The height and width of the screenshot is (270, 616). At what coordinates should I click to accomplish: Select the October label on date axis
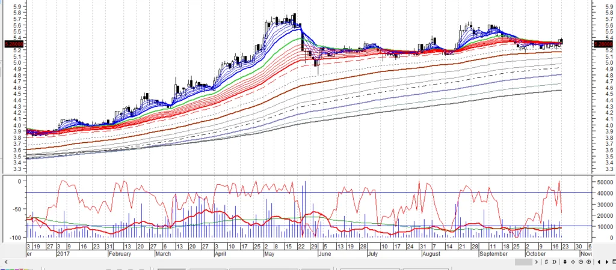tap(535, 253)
